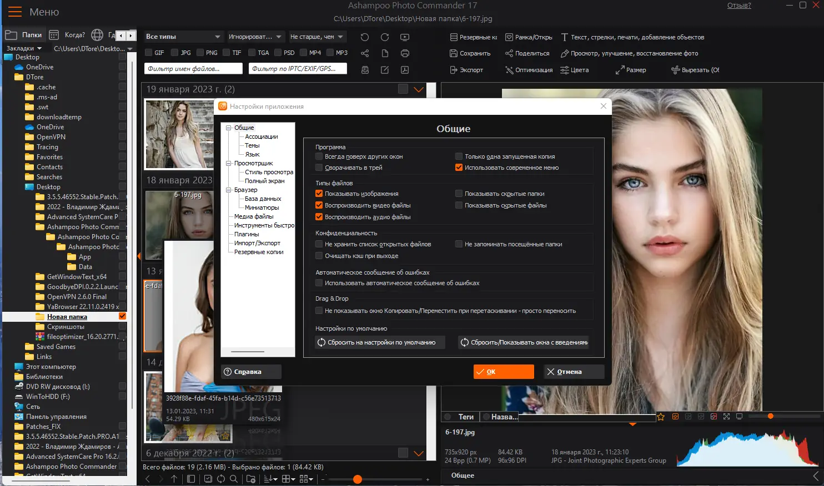Click the Размер resize tool
Image resolution: width=824 pixels, height=486 pixels.
pyautogui.click(x=630, y=70)
